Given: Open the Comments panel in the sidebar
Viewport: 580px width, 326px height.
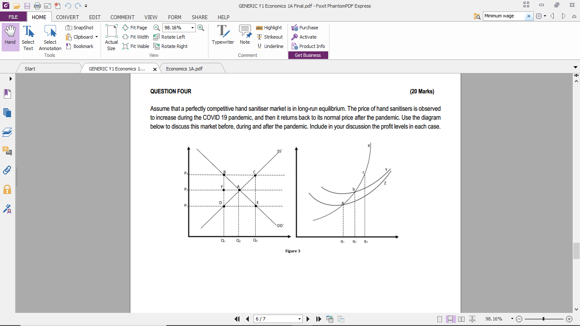Looking at the screenshot, I should point(7,151).
